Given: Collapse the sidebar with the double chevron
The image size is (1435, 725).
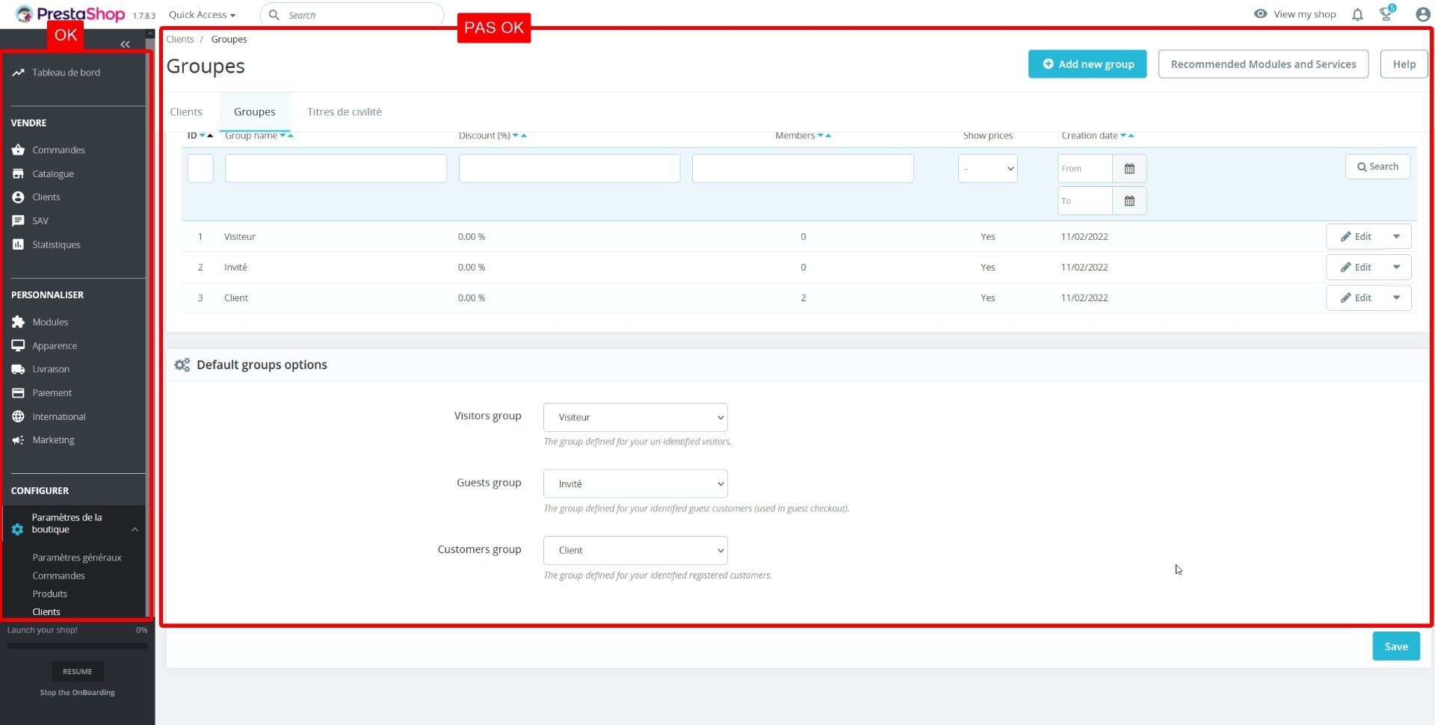Looking at the screenshot, I should [x=125, y=45].
